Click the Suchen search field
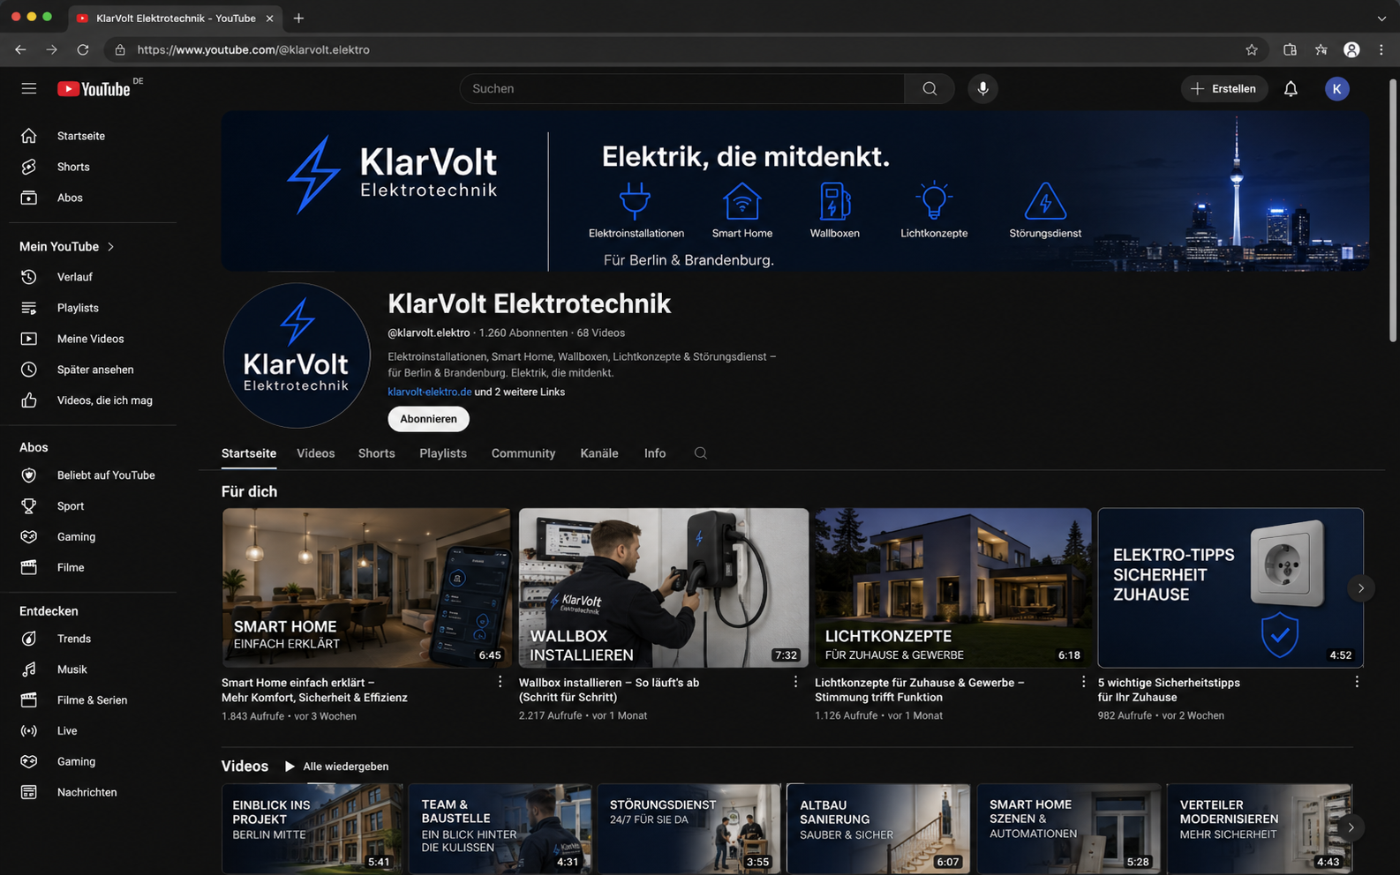This screenshot has height=875, width=1400. tap(681, 88)
